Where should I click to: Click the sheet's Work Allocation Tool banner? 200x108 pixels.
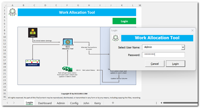pos(77,12)
